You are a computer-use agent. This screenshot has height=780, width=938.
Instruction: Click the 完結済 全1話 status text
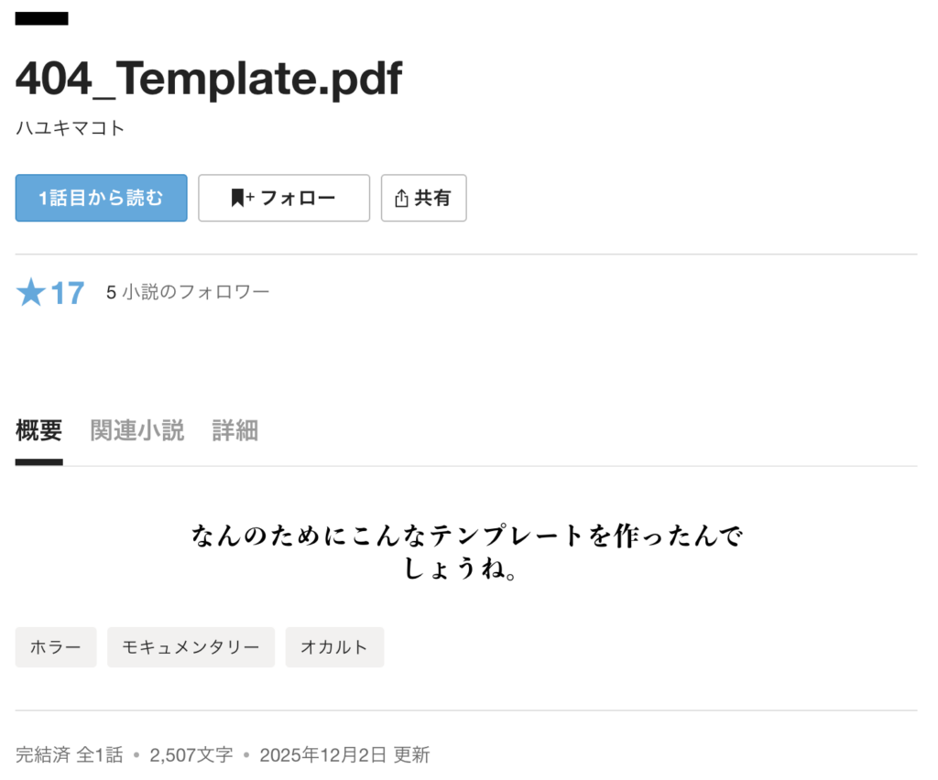(x=69, y=755)
